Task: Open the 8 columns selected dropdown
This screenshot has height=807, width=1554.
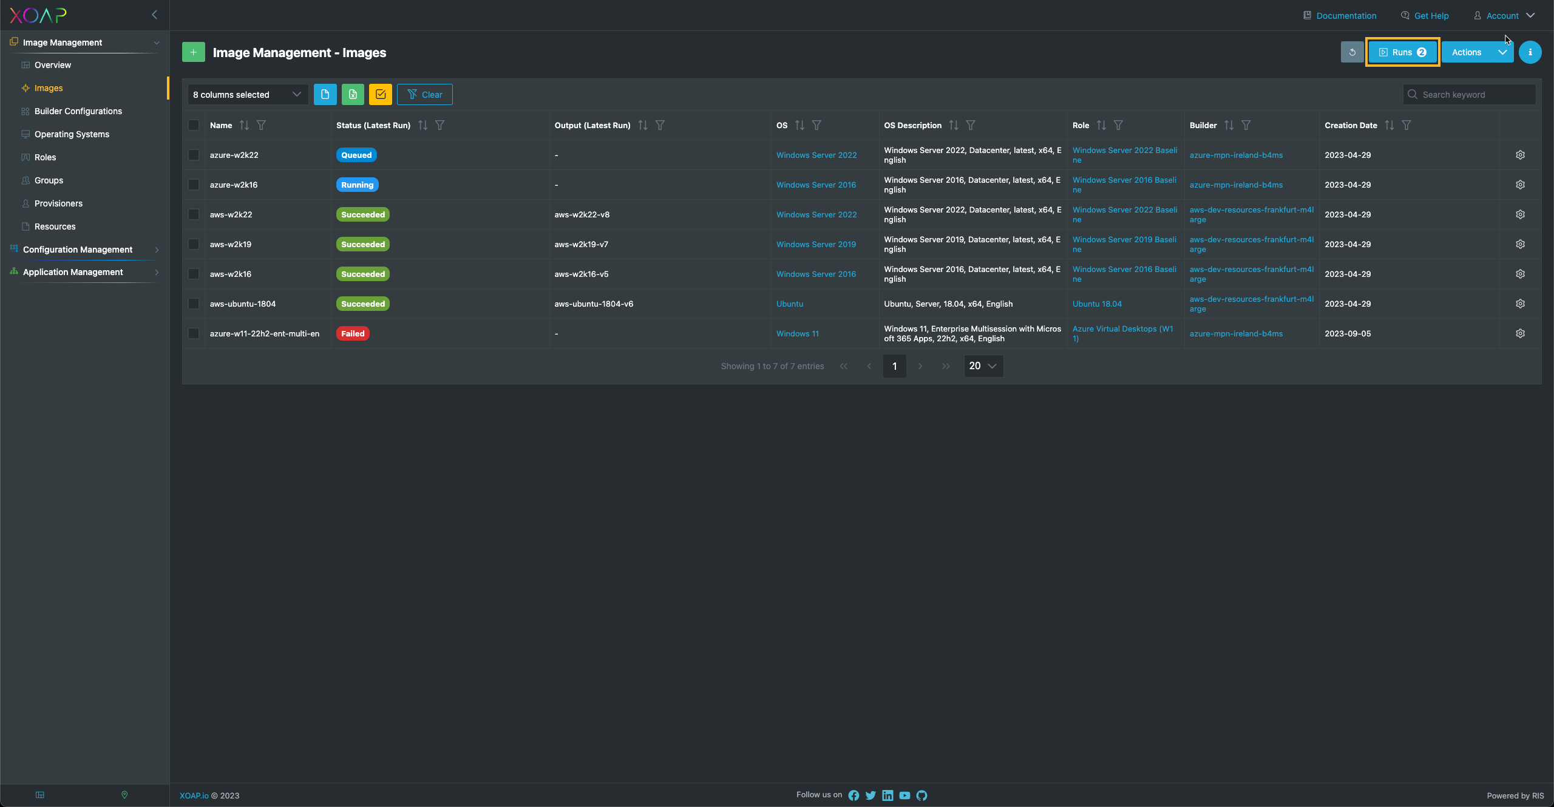Action: (248, 94)
